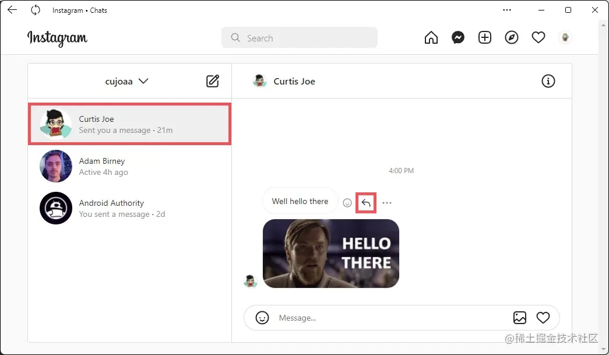Image resolution: width=609 pixels, height=355 pixels.
Task: Click the 'Well hello there' message bubble
Action: [300, 201]
